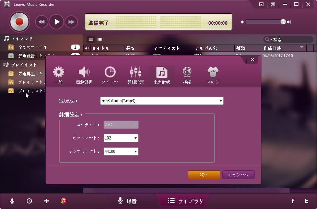Confirm with the orange 次へ button

(x=204, y=175)
